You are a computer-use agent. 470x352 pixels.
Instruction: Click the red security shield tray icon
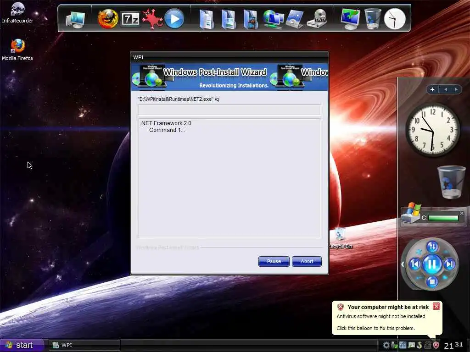(x=436, y=346)
